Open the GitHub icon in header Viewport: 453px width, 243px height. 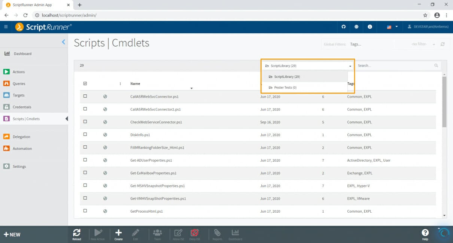(x=344, y=27)
